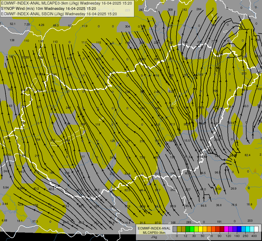
Task: Select map value 267
Action: coord(142,10)
